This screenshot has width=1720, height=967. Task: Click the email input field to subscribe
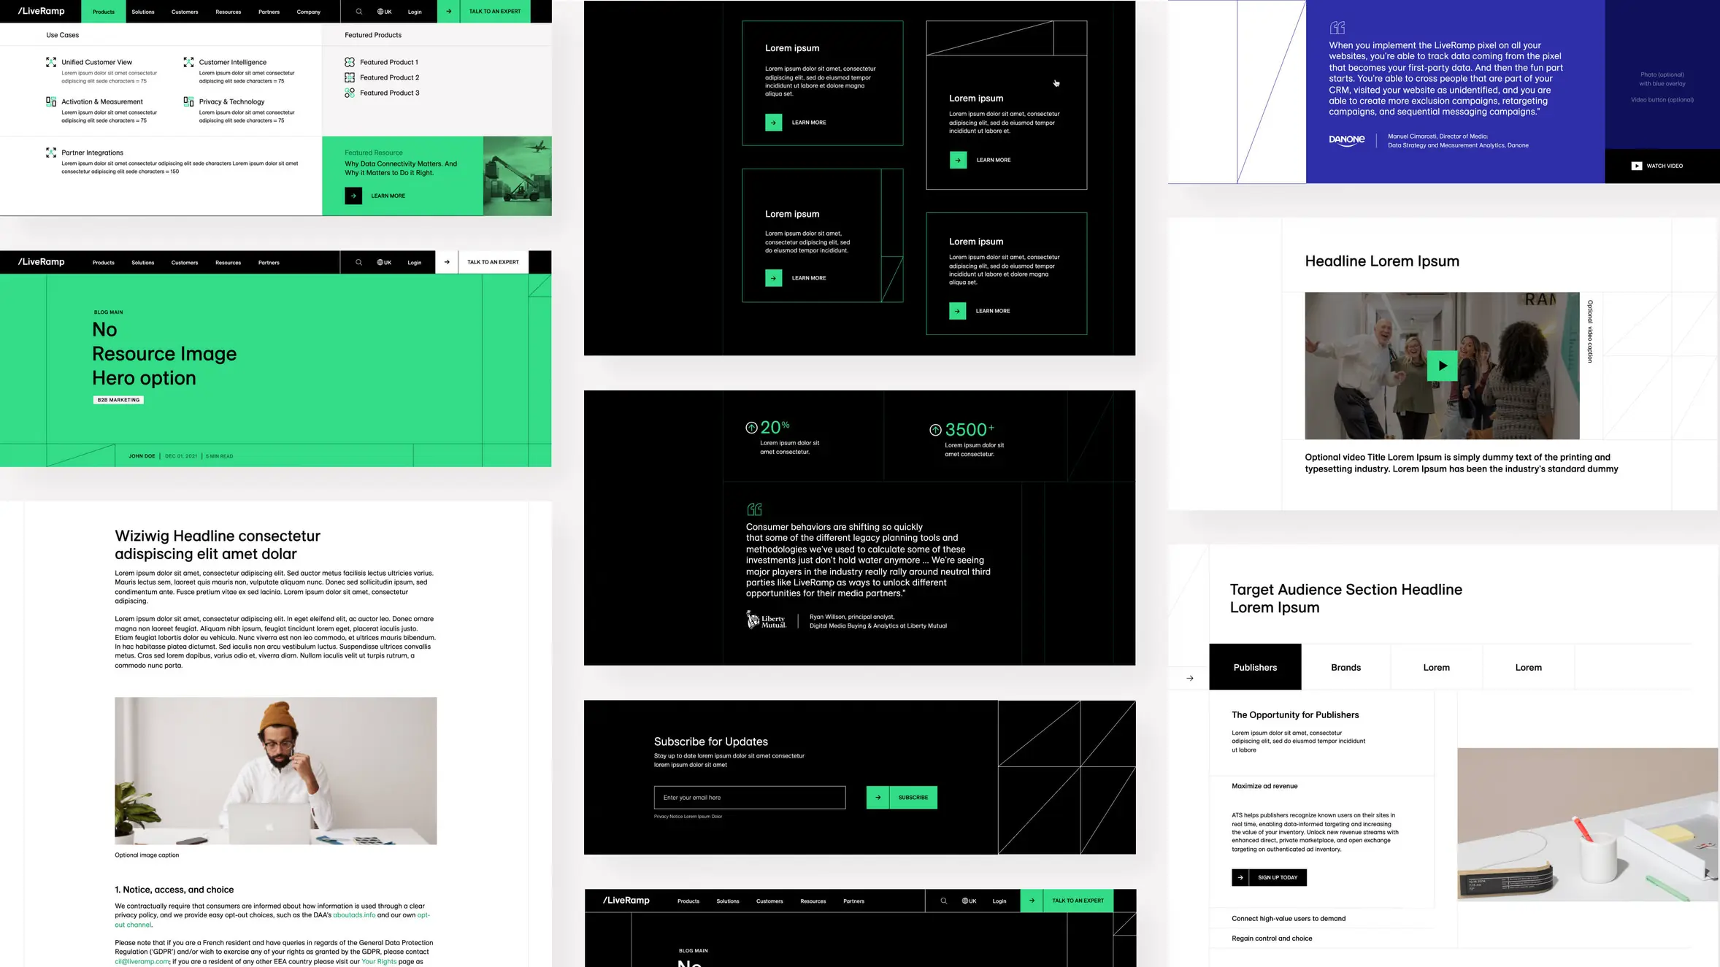click(750, 797)
